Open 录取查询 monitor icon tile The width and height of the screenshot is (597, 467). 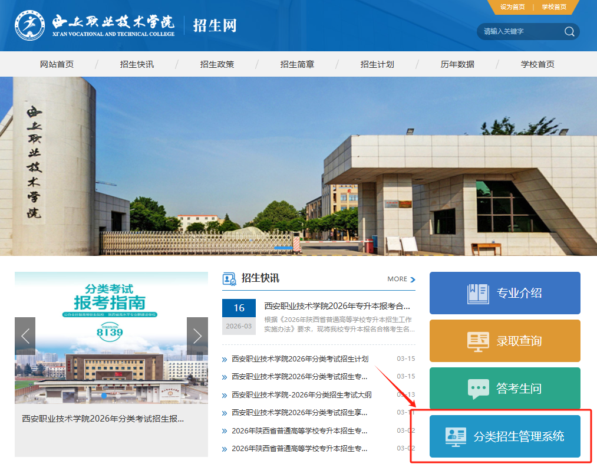click(504, 341)
